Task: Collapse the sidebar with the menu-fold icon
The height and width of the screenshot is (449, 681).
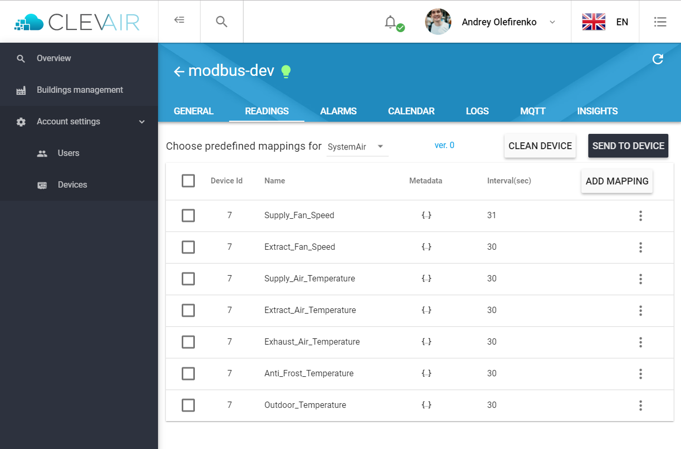Action: tap(179, 21)
